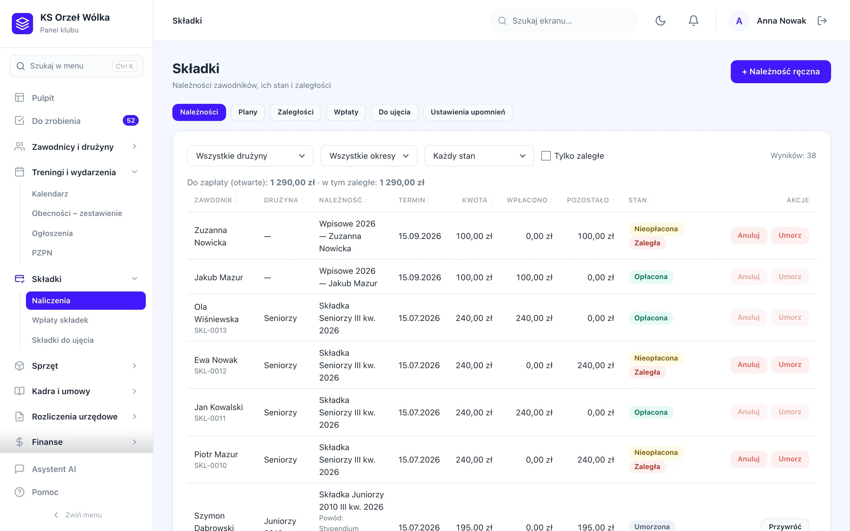Expand Zawodnicy i drużyny chevron
Screen dimensions: 850x531
pyautogui.click(x=135, y=146)
